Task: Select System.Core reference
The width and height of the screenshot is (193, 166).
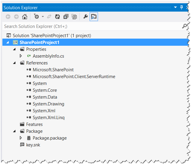Action: pos(45,90)
